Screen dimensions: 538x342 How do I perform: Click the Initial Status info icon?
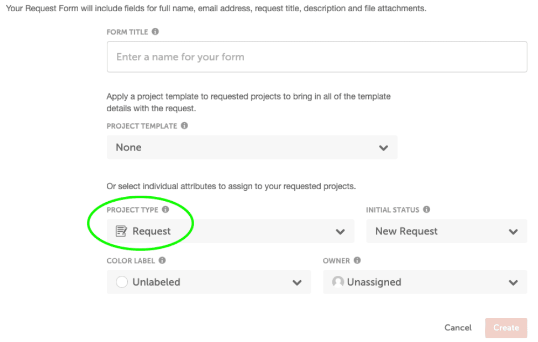pyautogui.click(x=426, y=209)
